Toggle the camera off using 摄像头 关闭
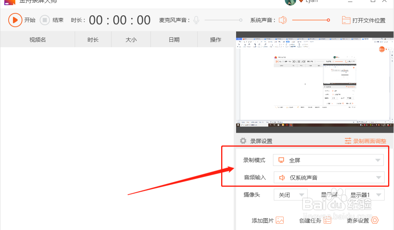The image size is (394, 230). click(x=290, y=194)
